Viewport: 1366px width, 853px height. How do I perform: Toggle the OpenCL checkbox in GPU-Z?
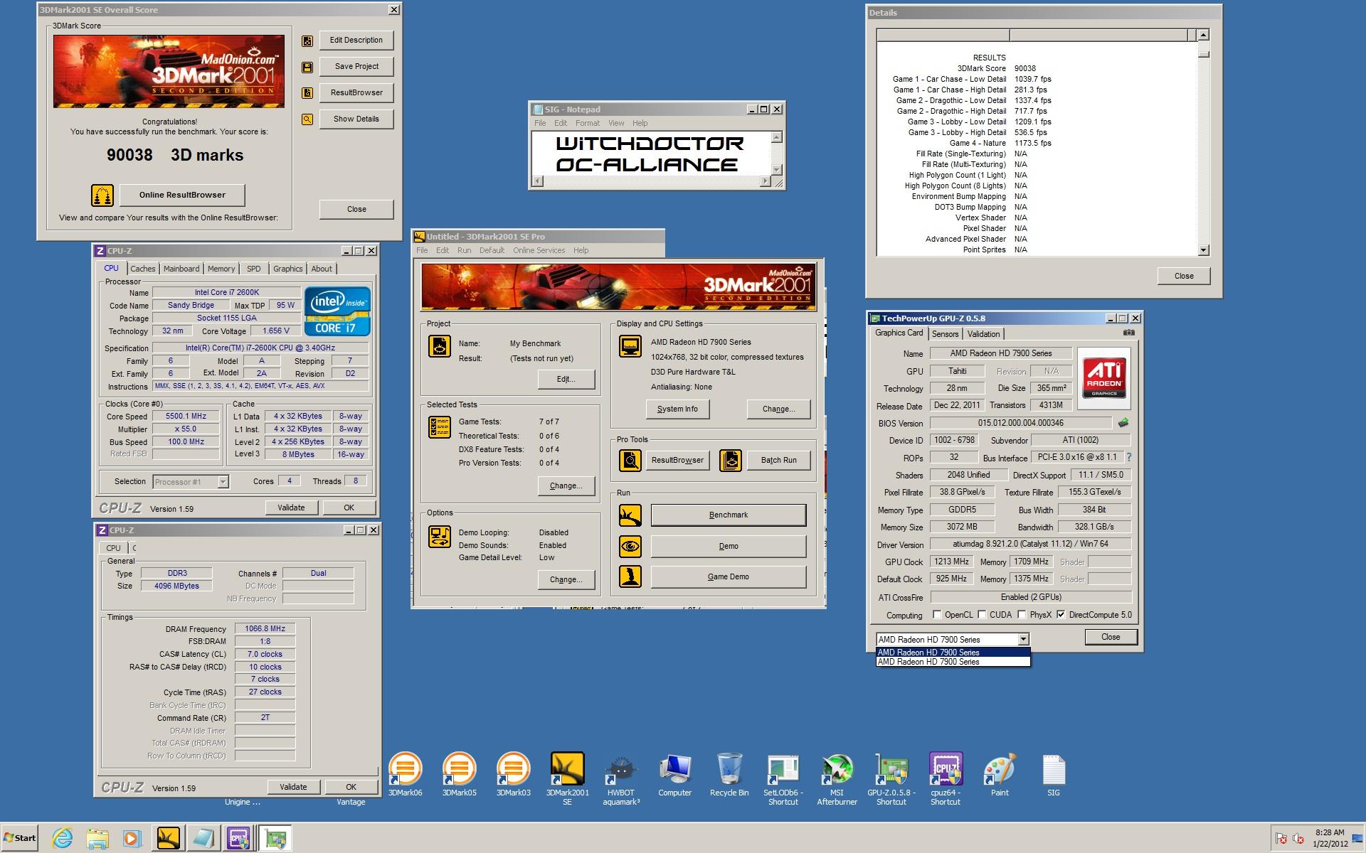point(937,615)
